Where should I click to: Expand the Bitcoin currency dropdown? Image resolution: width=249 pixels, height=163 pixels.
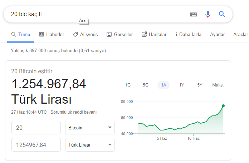pos(90,128)
